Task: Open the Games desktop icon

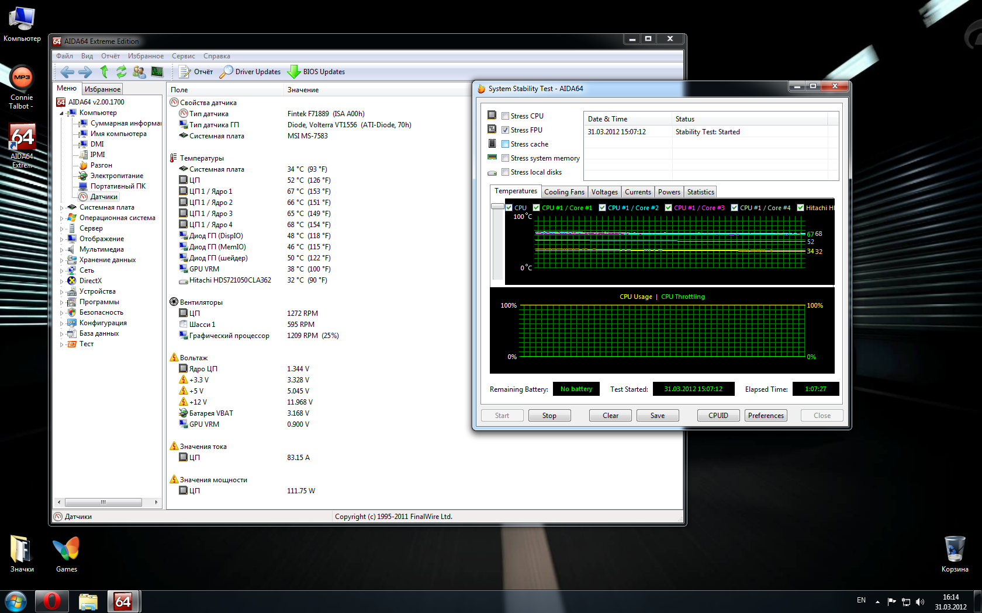Action: coord(66,555)
